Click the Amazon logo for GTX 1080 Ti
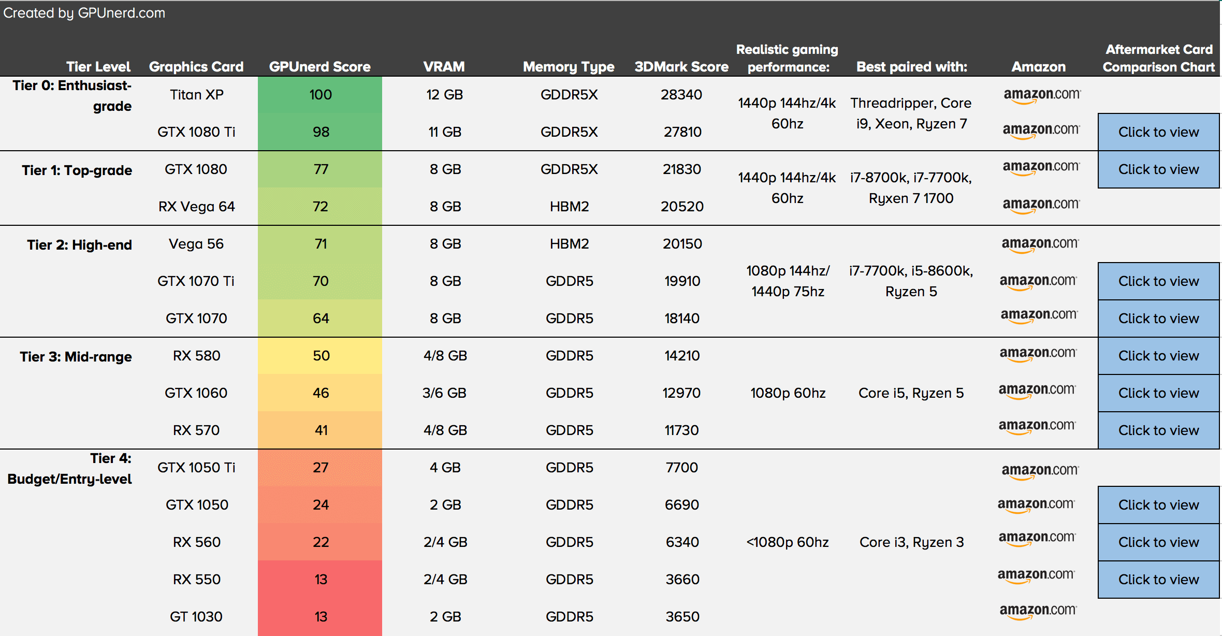1222x636 pixels. click(1041, 130)
